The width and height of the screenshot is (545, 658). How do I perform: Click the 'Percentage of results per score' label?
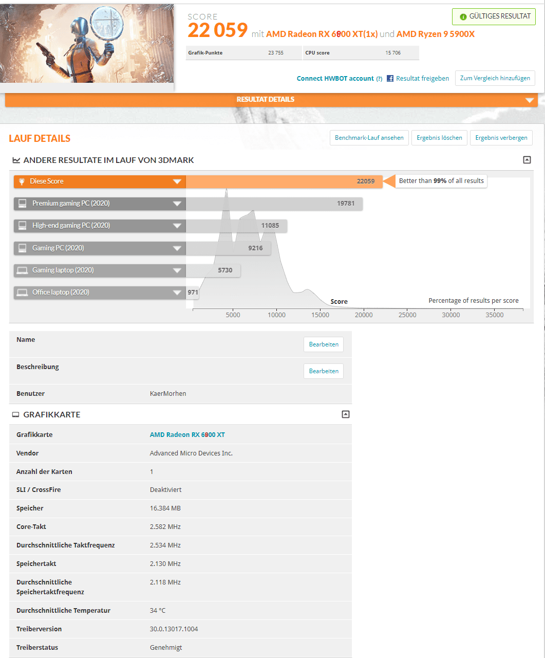coord(474,301)
